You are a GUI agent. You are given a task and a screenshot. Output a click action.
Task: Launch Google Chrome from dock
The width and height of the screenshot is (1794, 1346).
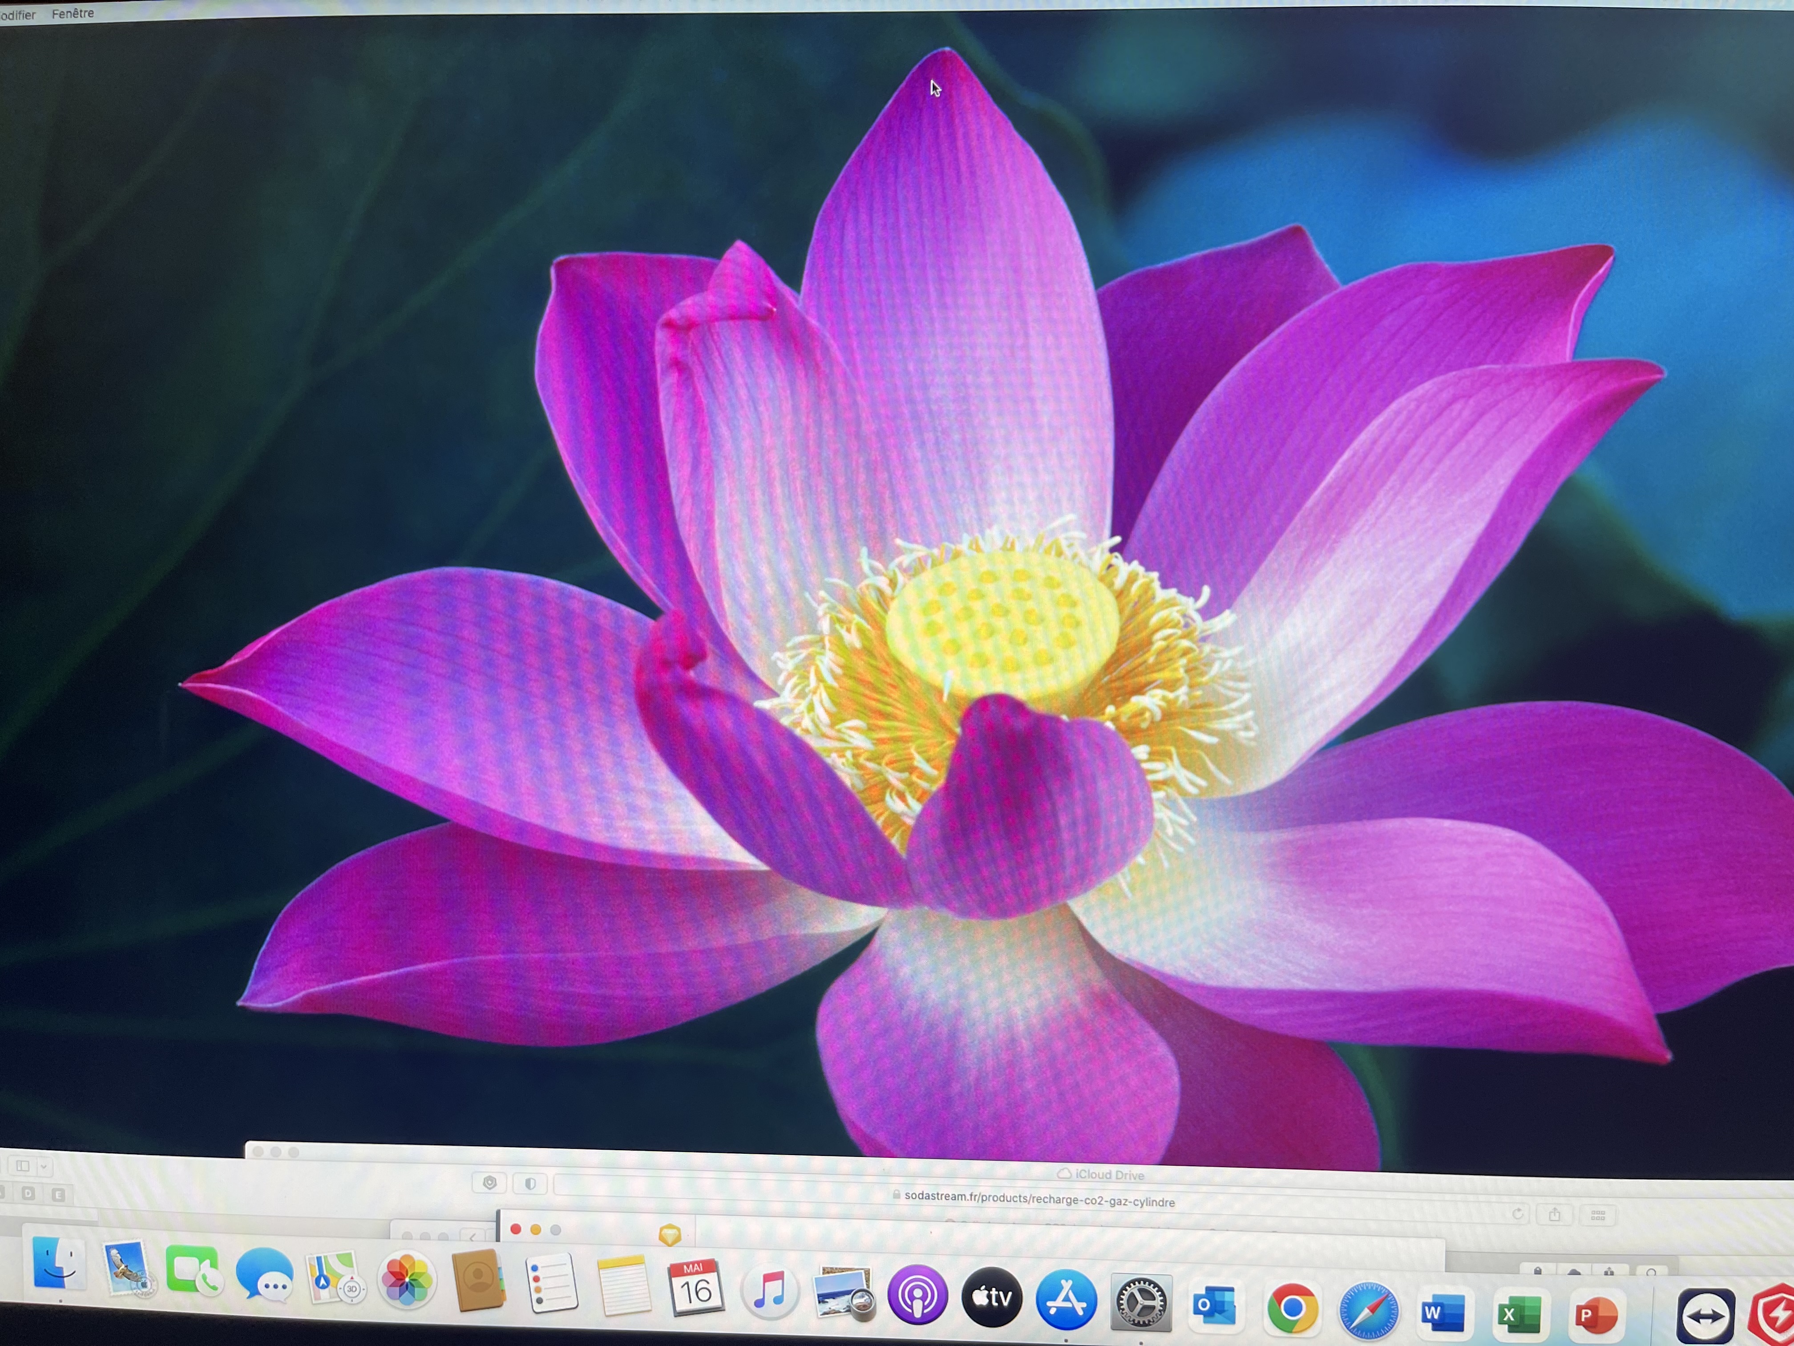1292,1308
